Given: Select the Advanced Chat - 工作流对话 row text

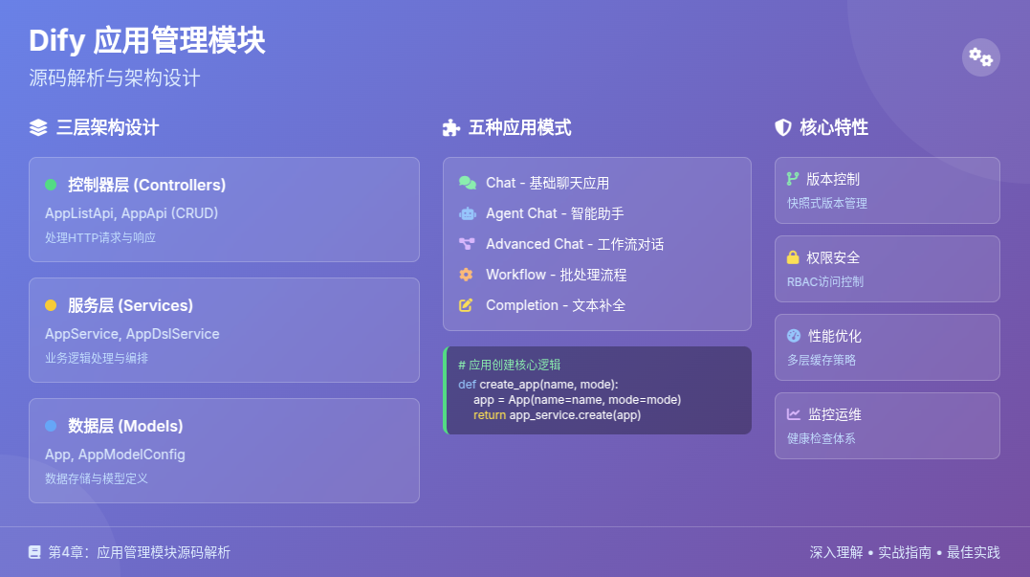Looking at the screenshot, I should pyautogui.click(x=575, y=244).
